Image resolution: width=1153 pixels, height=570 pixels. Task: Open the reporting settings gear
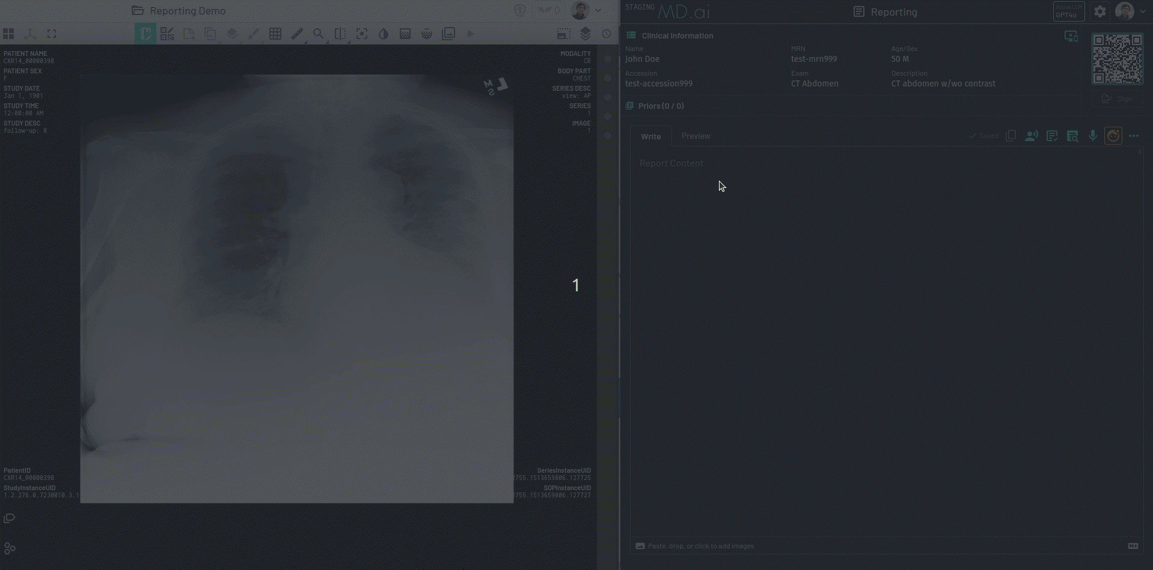(x=1099, y=11)
